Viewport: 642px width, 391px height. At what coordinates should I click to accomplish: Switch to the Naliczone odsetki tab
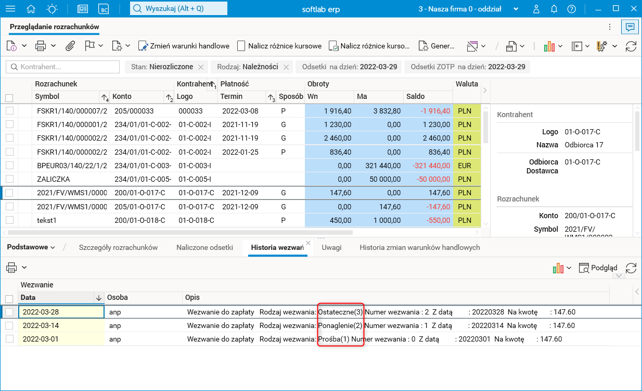point(204,247)
